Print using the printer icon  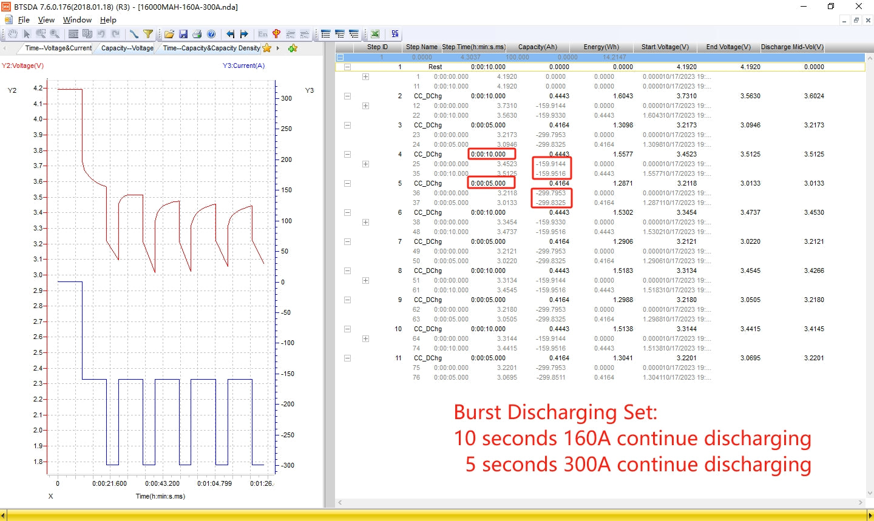click(x=197, y=34)
